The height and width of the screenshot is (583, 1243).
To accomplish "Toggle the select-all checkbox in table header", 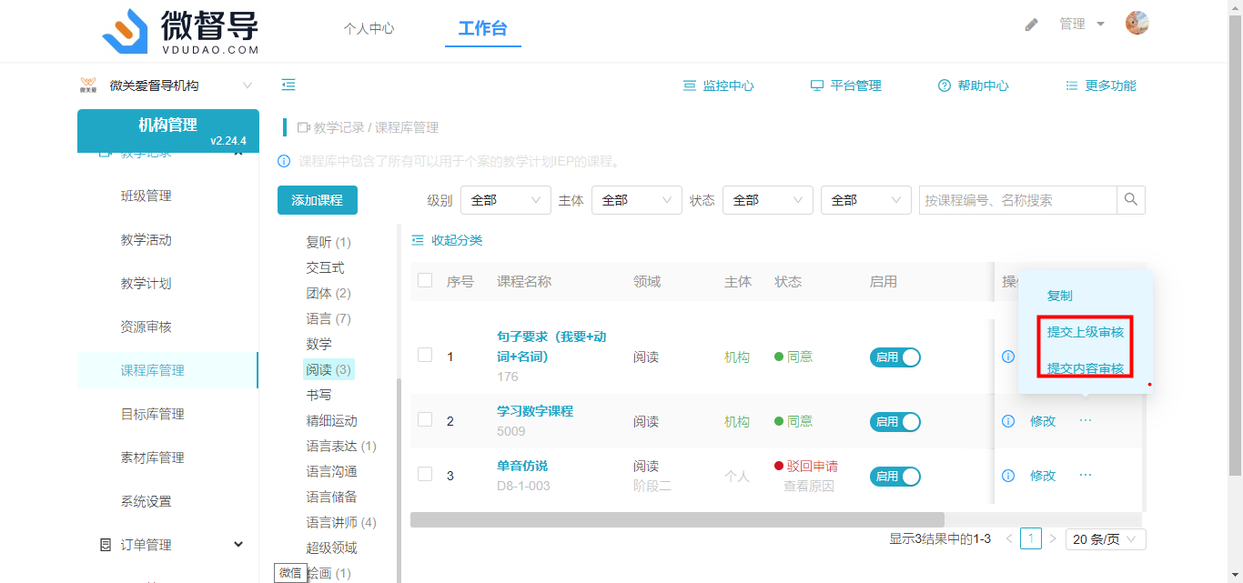I will coord(425,280).
